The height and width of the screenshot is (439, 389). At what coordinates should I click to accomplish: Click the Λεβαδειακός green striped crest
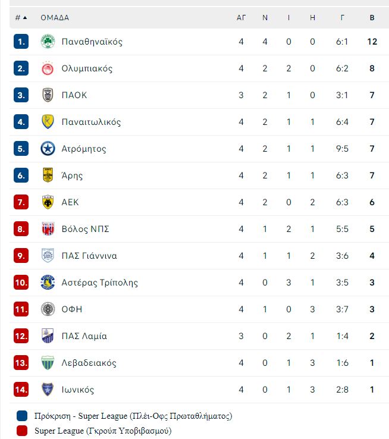tap(48, 363)
